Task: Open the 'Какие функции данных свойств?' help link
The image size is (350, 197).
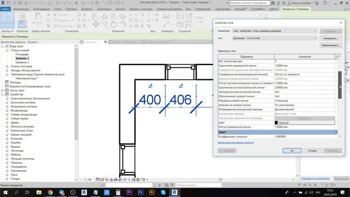Action: click(236, 142)
